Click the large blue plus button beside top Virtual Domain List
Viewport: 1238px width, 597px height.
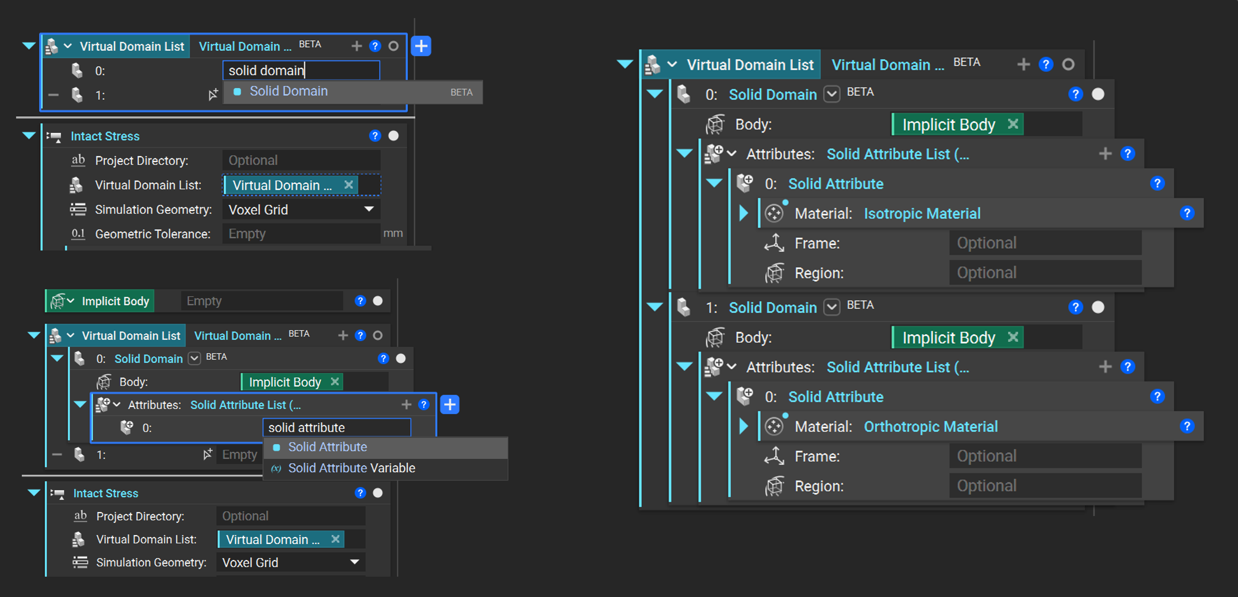(x=421, y=46)
